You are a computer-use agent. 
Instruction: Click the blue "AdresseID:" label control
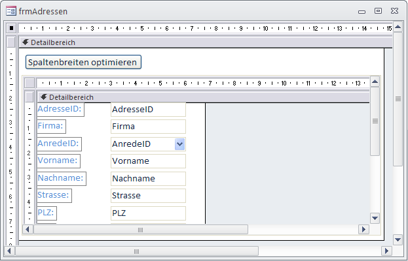pyautogui.click(x=60, y=109)
